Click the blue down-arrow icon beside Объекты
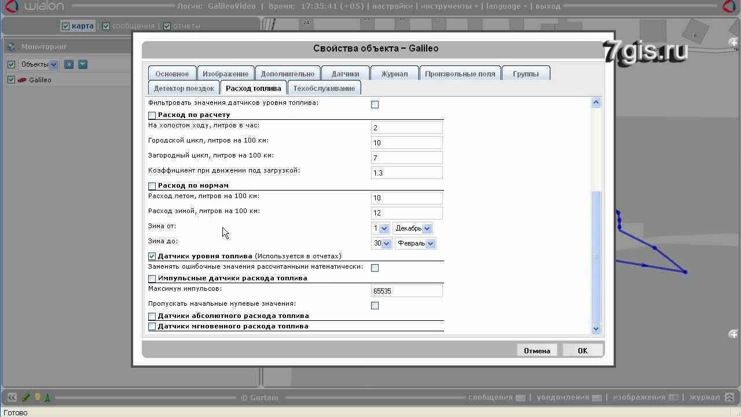The image size is (741, 417). 83,64
